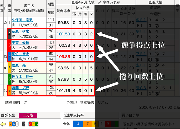Viewport: 180px width, 129px height.
Task: Click racing score 98.96
Action: pos(63,68)
